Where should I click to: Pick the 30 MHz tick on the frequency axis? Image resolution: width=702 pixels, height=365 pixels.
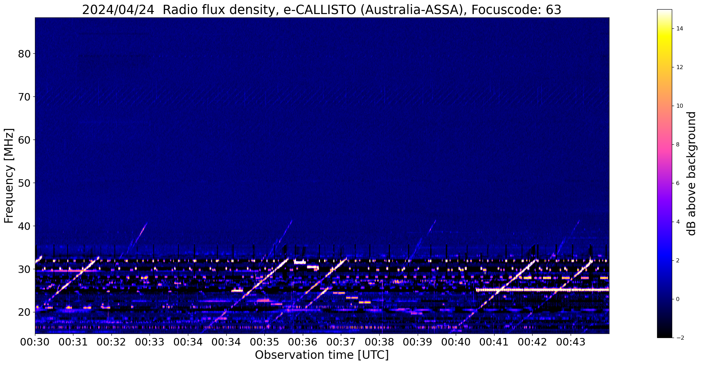(24, 269)
